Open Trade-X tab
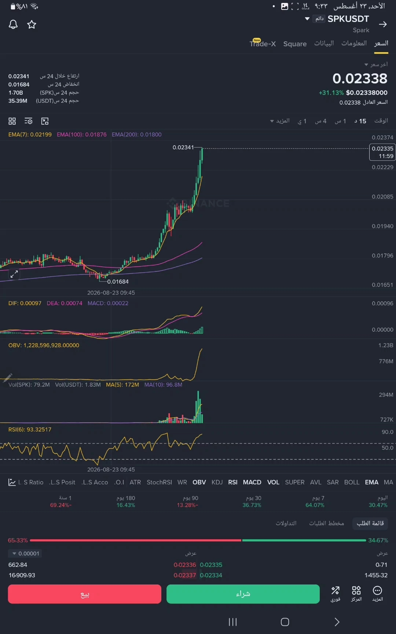 click(x=263, y=44)
